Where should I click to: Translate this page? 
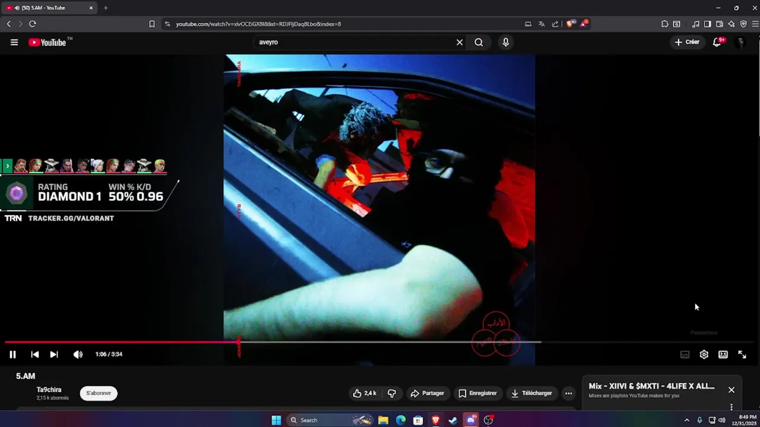(x=541, y=24)
